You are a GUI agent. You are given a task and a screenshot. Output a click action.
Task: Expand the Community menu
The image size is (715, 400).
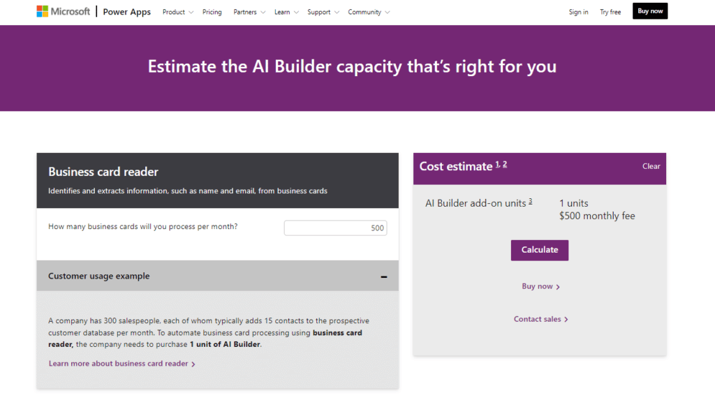pyautogui.click(x=369, y=12)
